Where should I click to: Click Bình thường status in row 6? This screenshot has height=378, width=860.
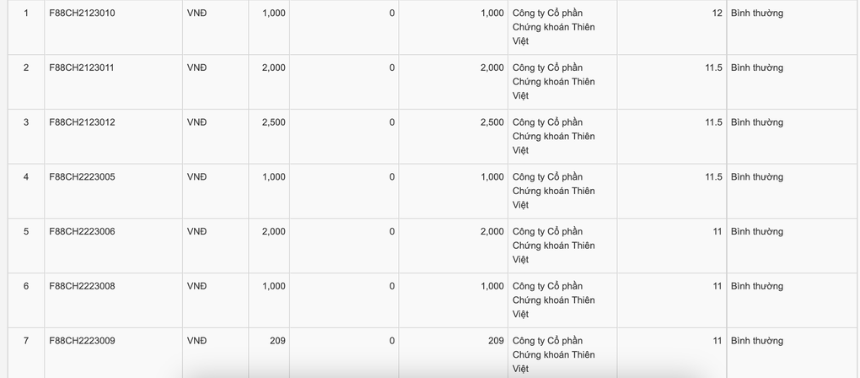coord(757,286)
